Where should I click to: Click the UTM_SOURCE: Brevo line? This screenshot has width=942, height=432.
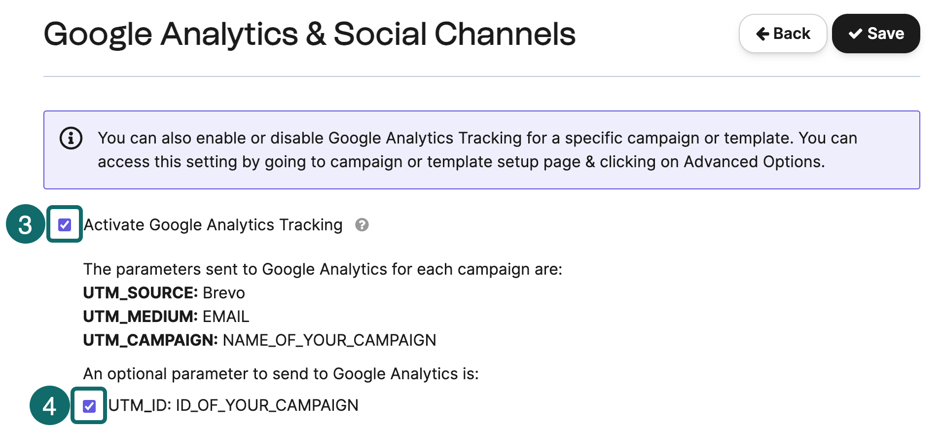[x=164, y=293]
